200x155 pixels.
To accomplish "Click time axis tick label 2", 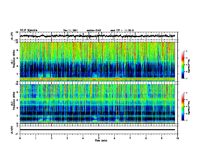I will [x=52, y=138].
